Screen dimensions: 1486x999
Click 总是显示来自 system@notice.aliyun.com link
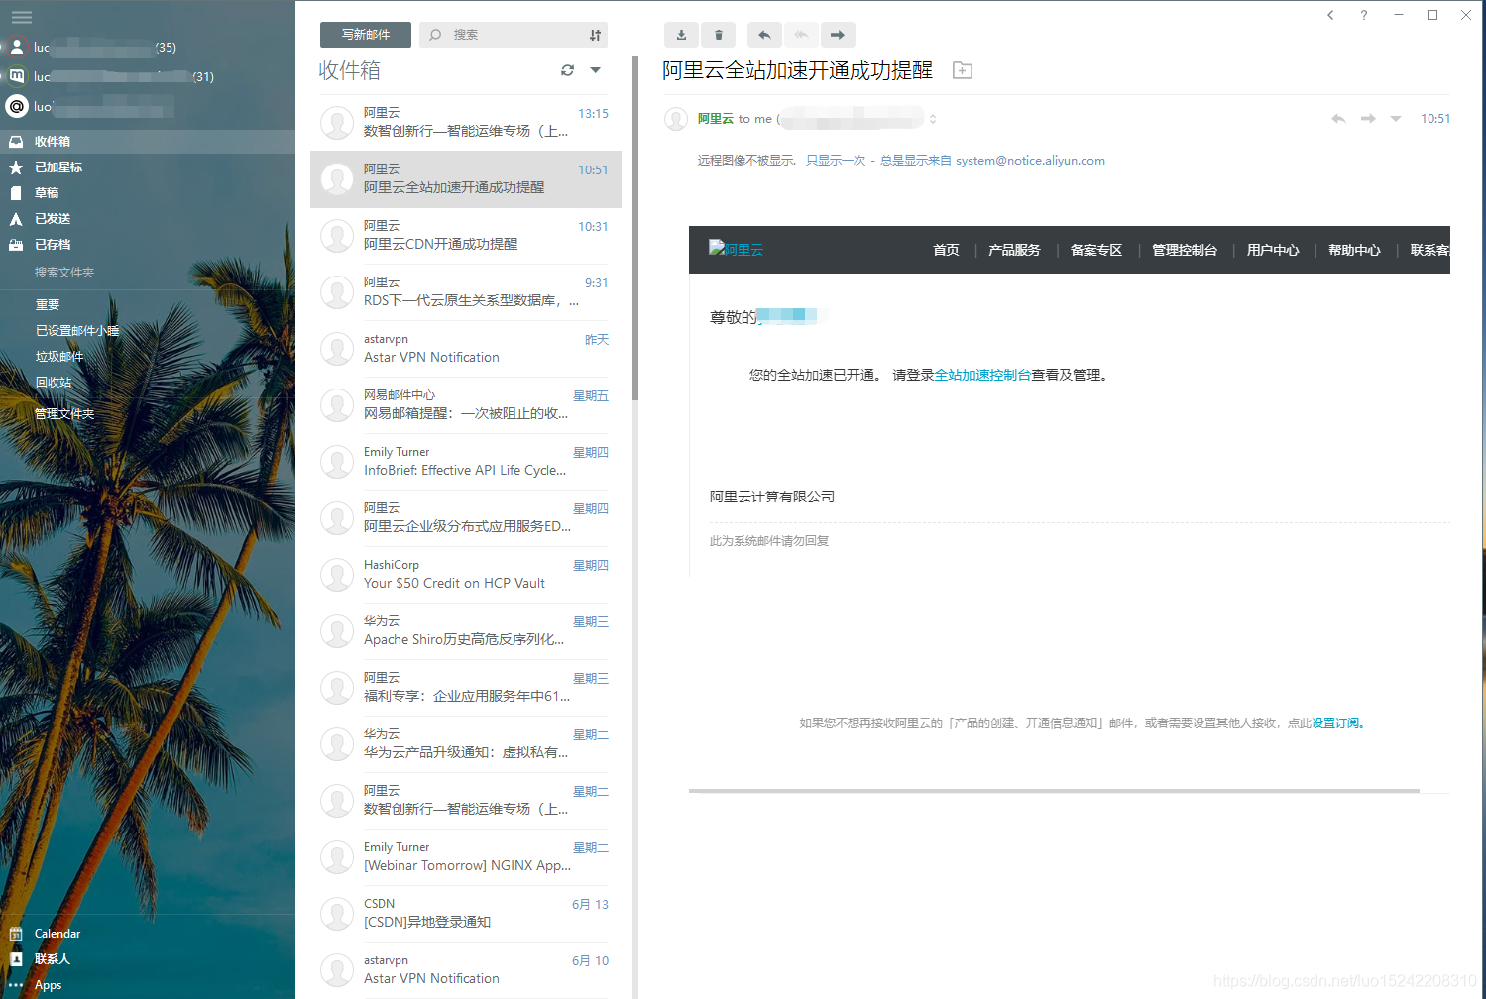(x=992, y=161)
